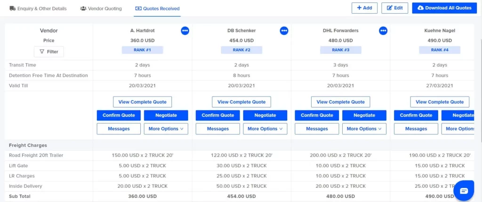Click price 480.0 USD
Viewport: 482px width, 202px height.
(341, 40)
